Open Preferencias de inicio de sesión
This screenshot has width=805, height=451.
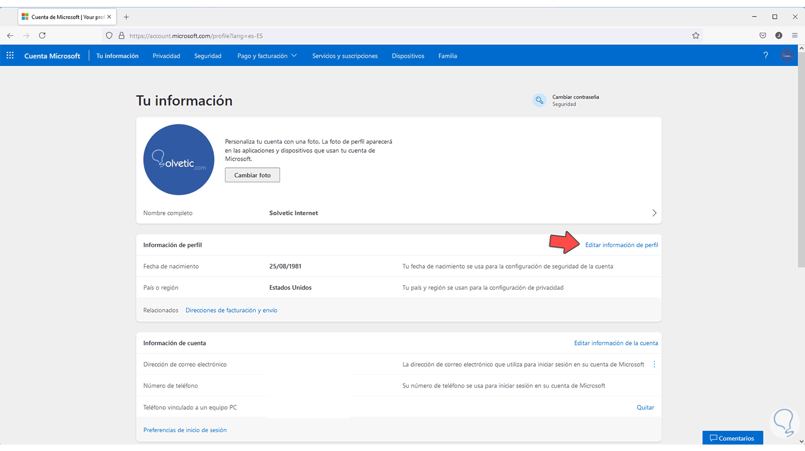pyautogui.click(x=185, y=430)
